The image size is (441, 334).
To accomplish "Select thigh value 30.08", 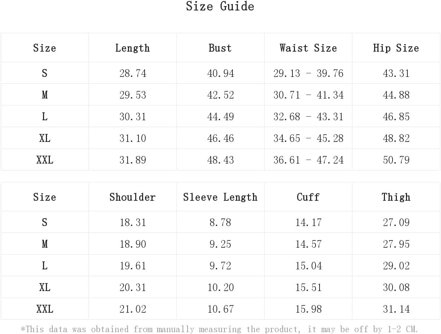I will 396,287.
